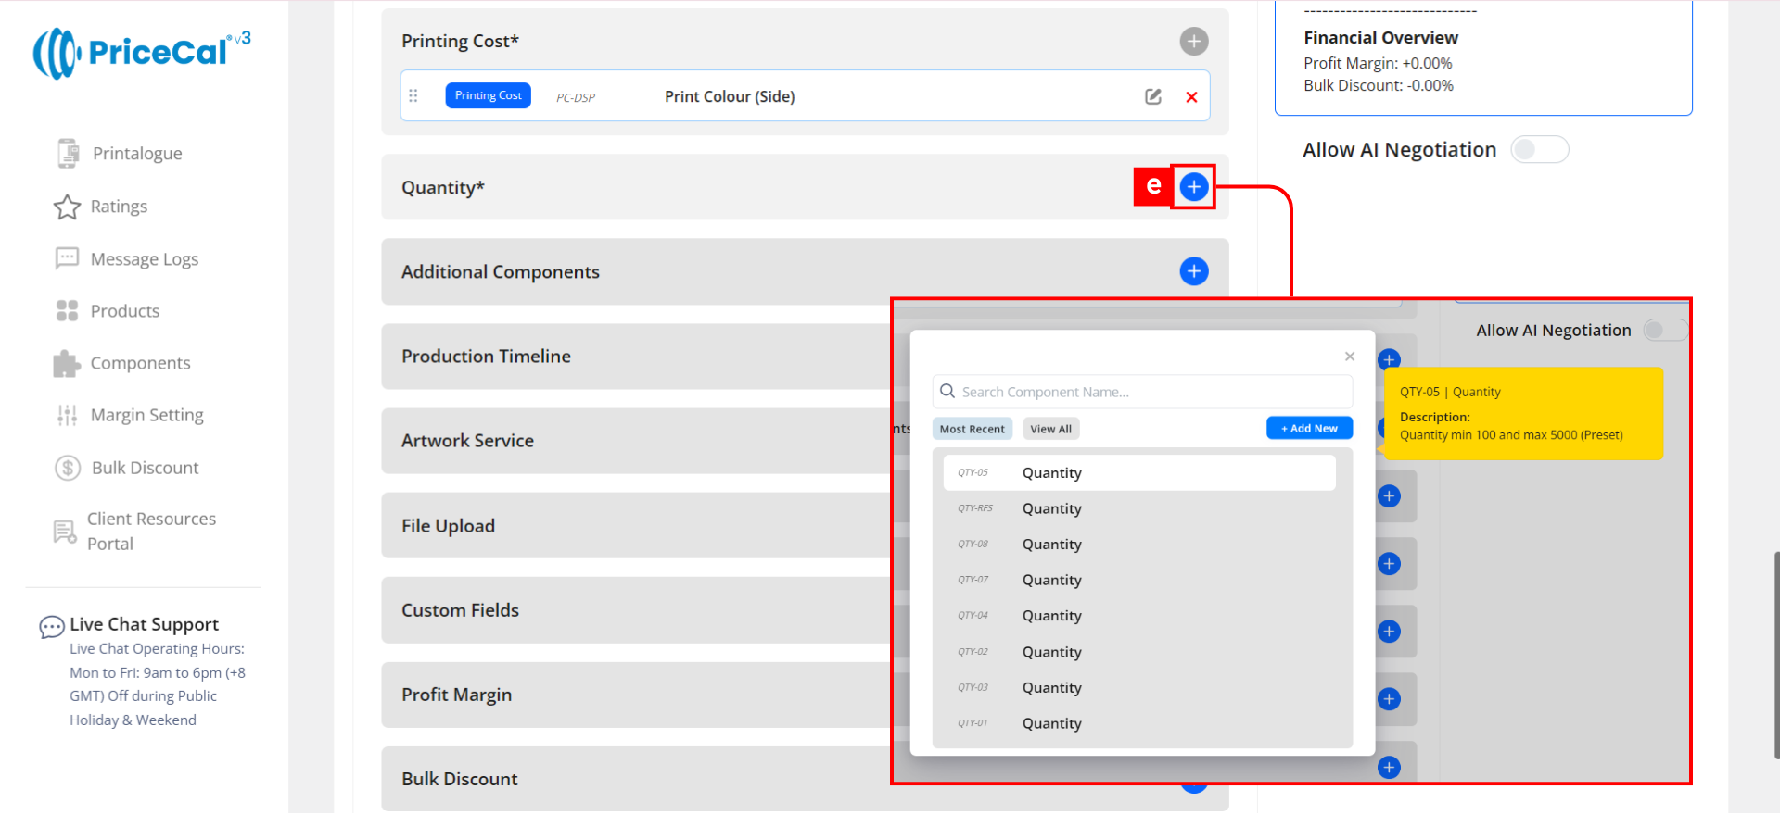1780x814 pixels.
Task: Click the + Add New button
Action: tap(1309, 428)
